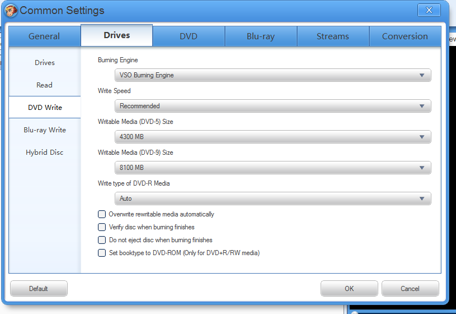456x314 pixels.
Task: Switch to the General tab
Action: [44, 36]
